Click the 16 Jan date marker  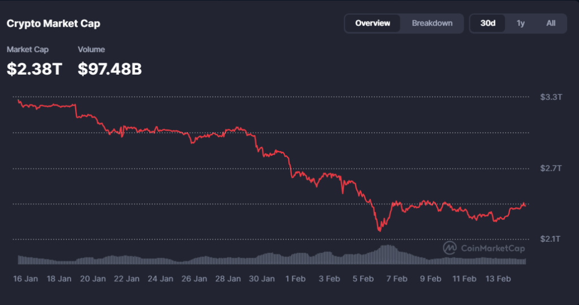(26, 278)
